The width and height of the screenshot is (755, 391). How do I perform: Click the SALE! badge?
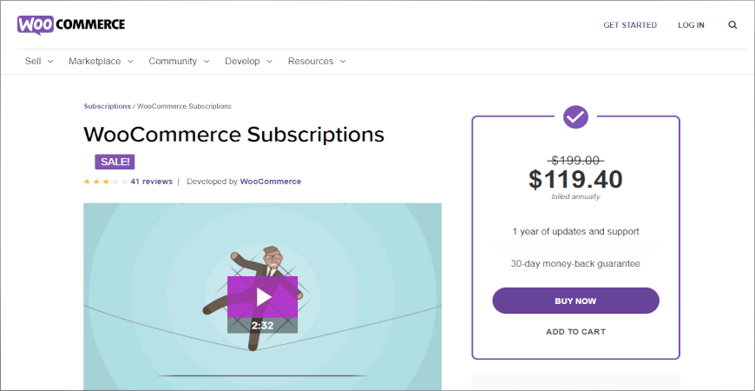coord(115,162)
